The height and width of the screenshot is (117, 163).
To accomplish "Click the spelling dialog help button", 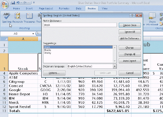I will tap(132, 15).
